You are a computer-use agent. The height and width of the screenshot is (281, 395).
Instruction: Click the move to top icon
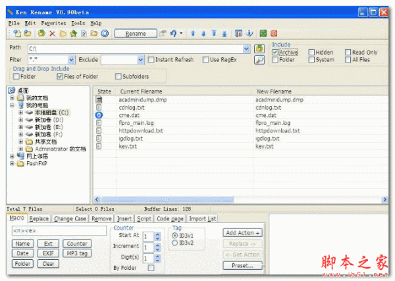[214, 34]
